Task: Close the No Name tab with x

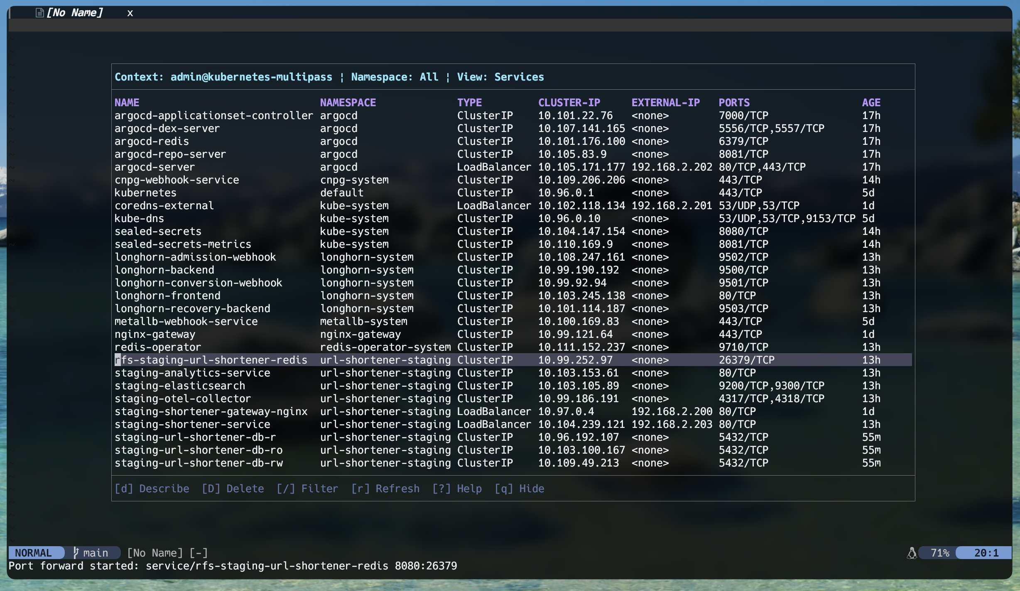Action: click(130, 13)
